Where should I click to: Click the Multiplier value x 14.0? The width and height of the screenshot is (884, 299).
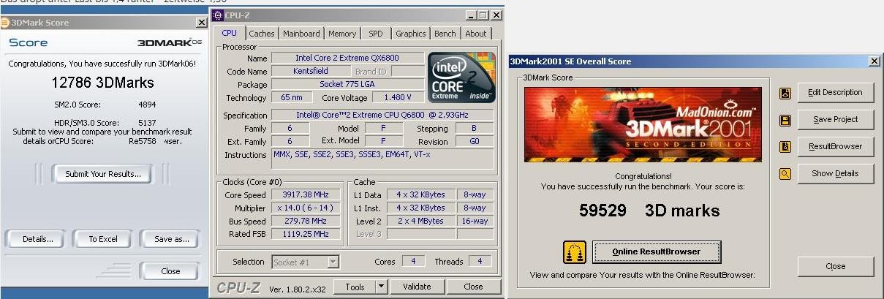[x=305, y=208]
